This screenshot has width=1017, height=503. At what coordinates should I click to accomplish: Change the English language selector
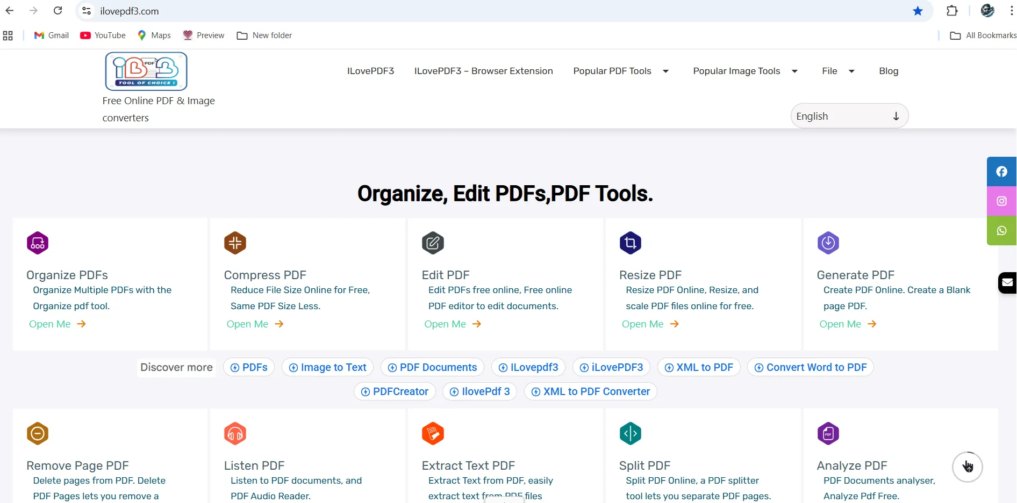click(x=848, y=115)
